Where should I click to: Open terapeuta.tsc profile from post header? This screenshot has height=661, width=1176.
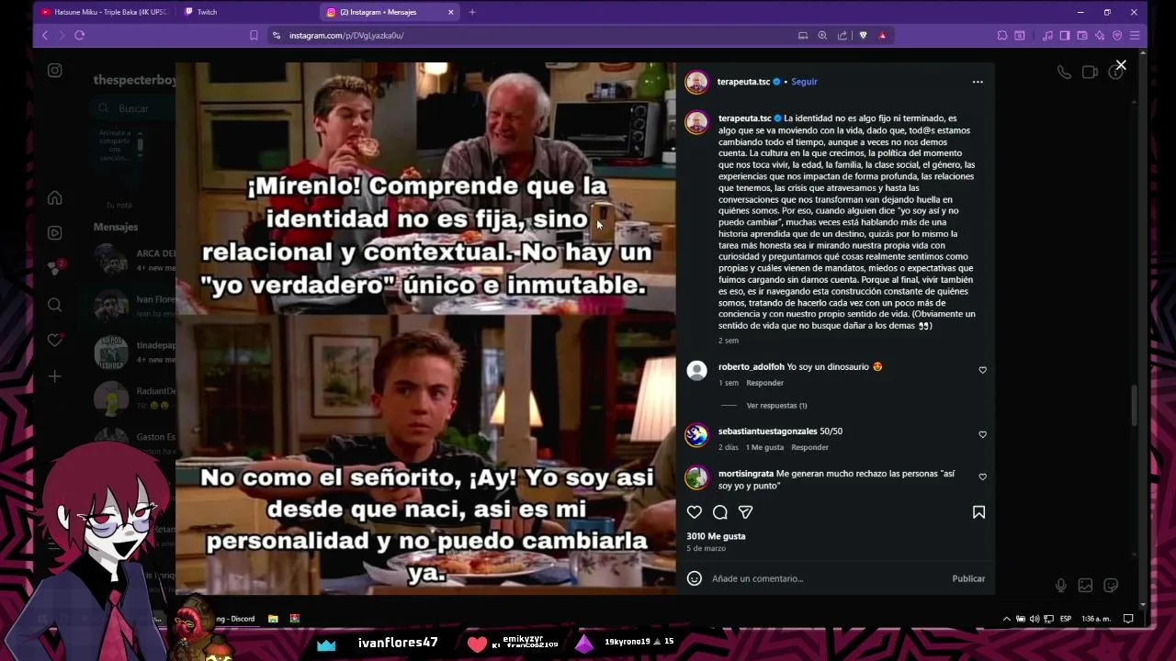click(x=743, y=82)
